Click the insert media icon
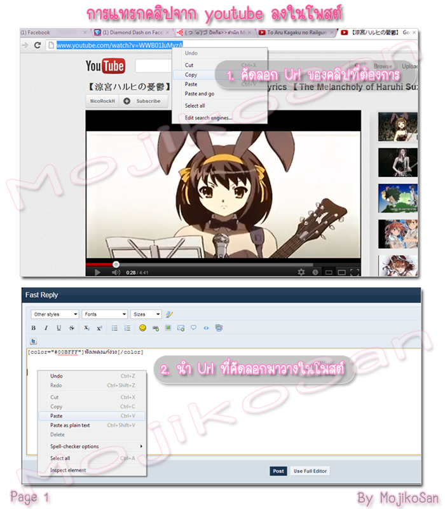The height and width of the screenshot is (509, 445). click(x=219, y=328)
